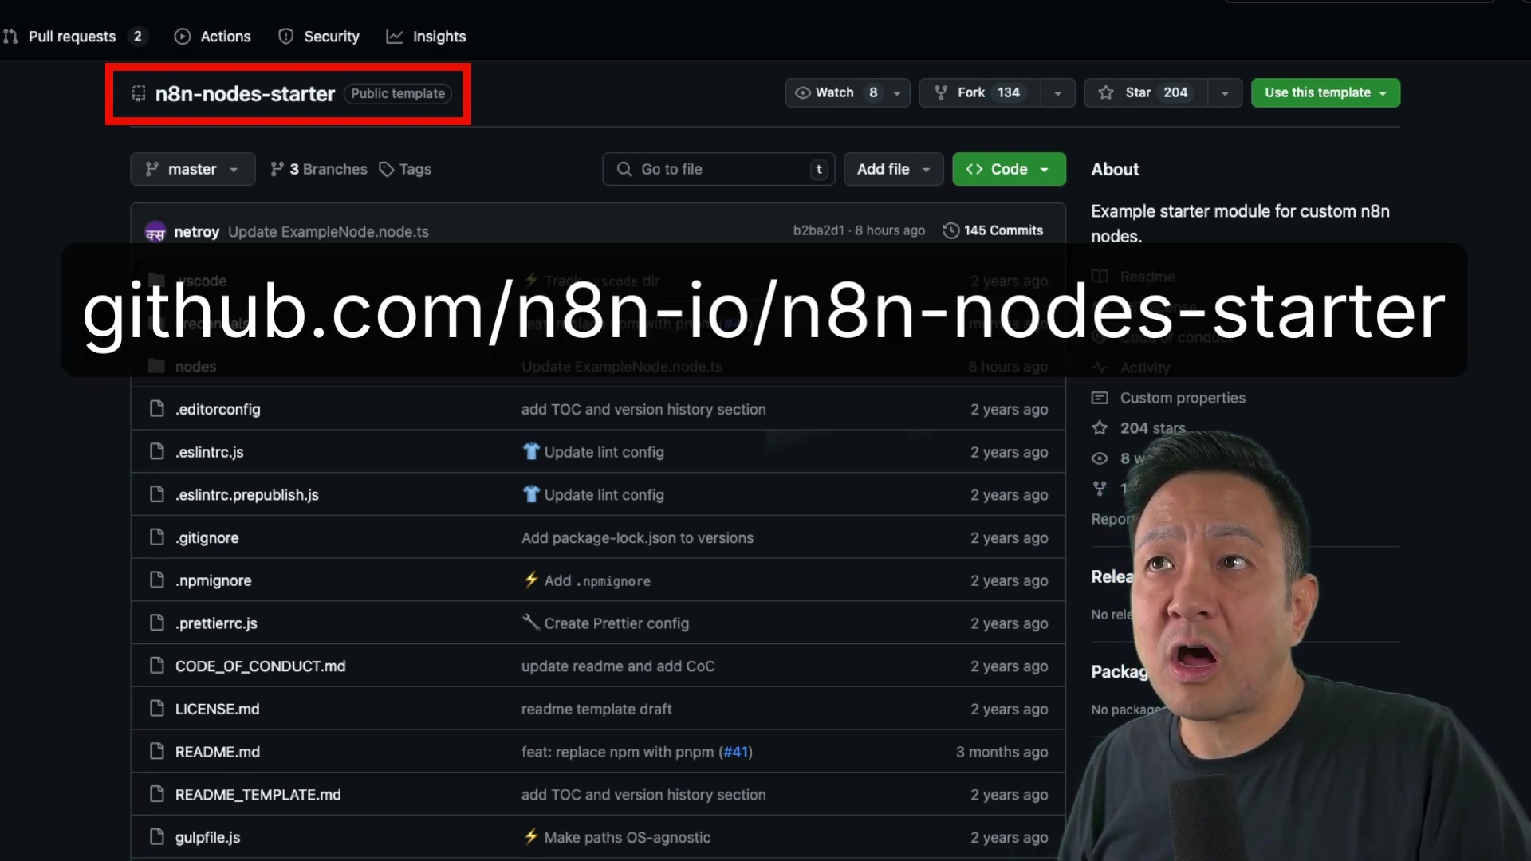This screenshot has height=861, width=1531.
Task: Click the forks icon in About sidebar
Action: click(x=1100, y=489)
